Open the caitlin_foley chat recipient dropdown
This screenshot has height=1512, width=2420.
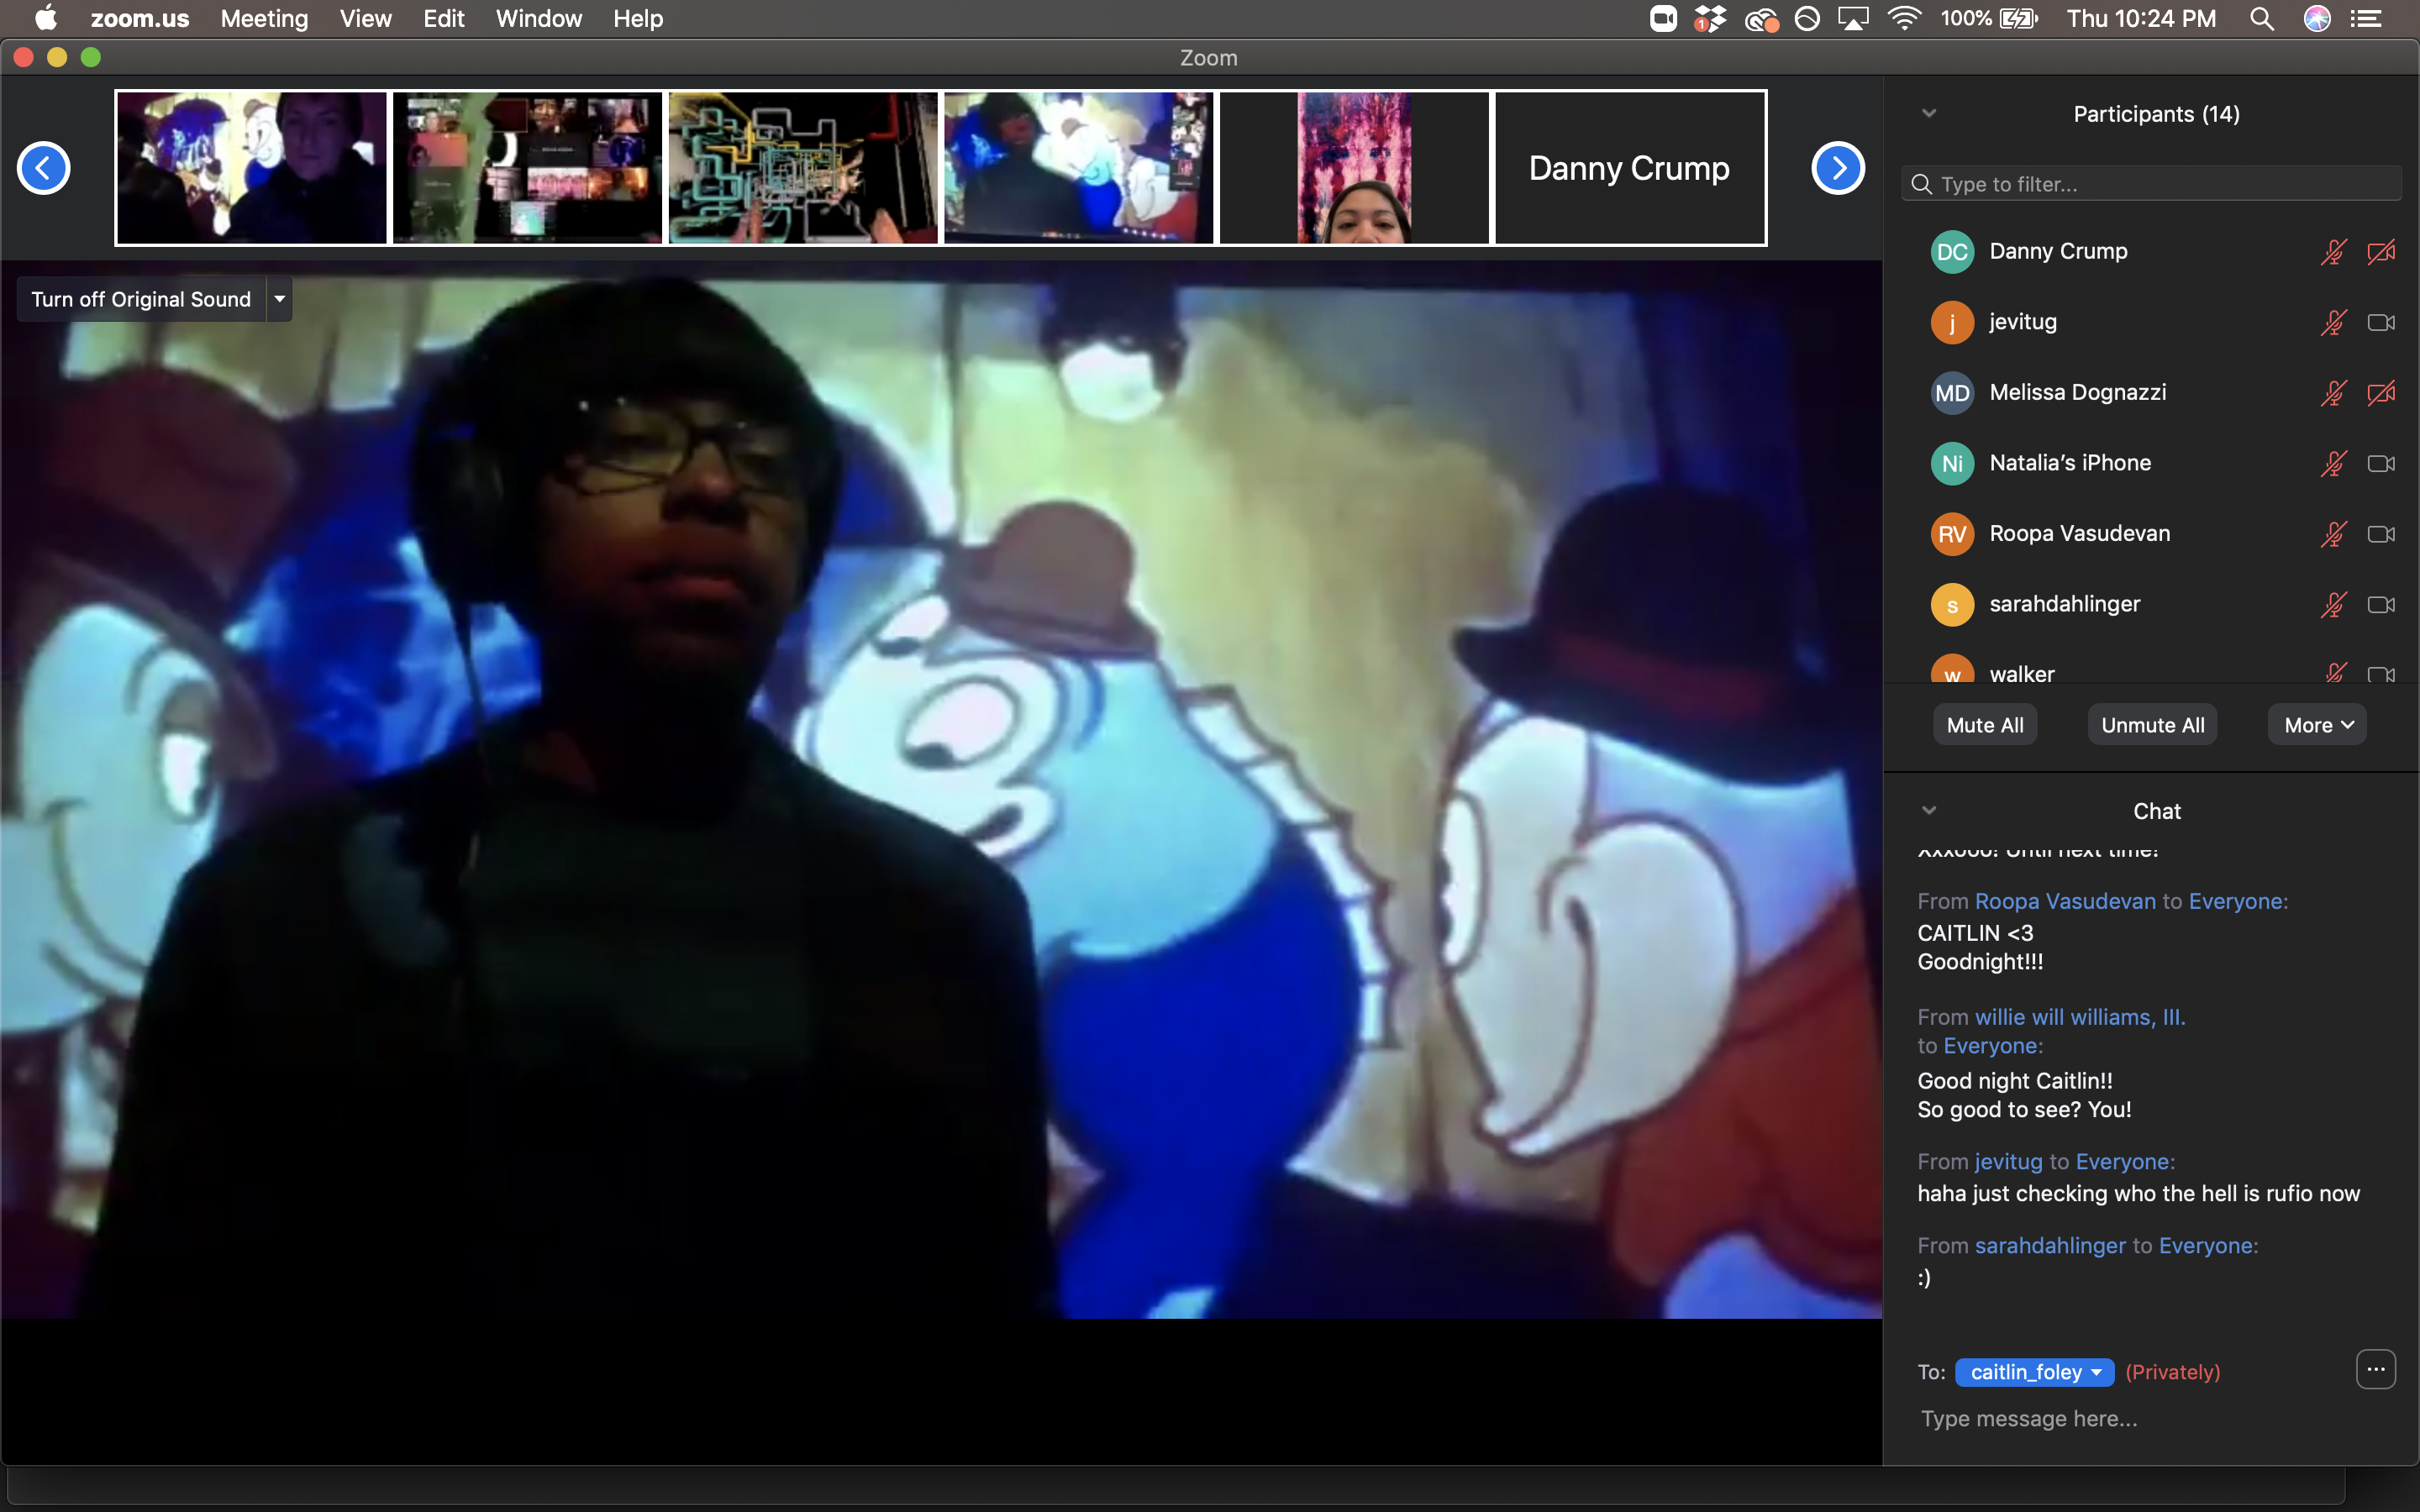click(2034, 1372)
